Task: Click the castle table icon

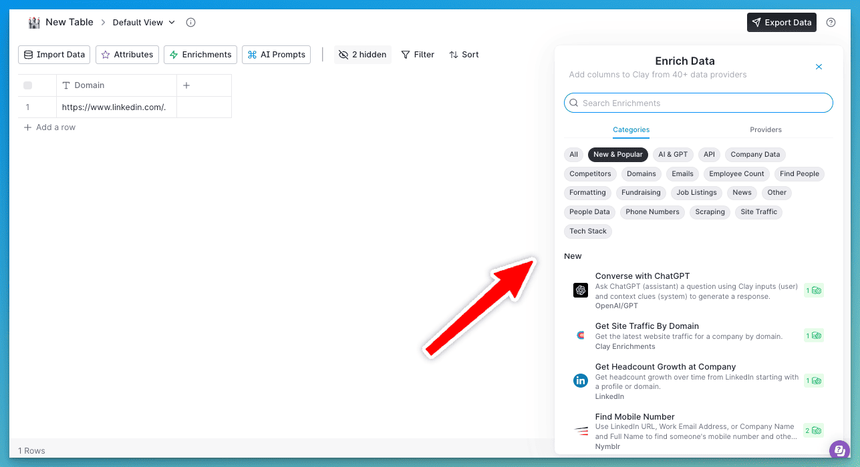Action: [34, 23]
